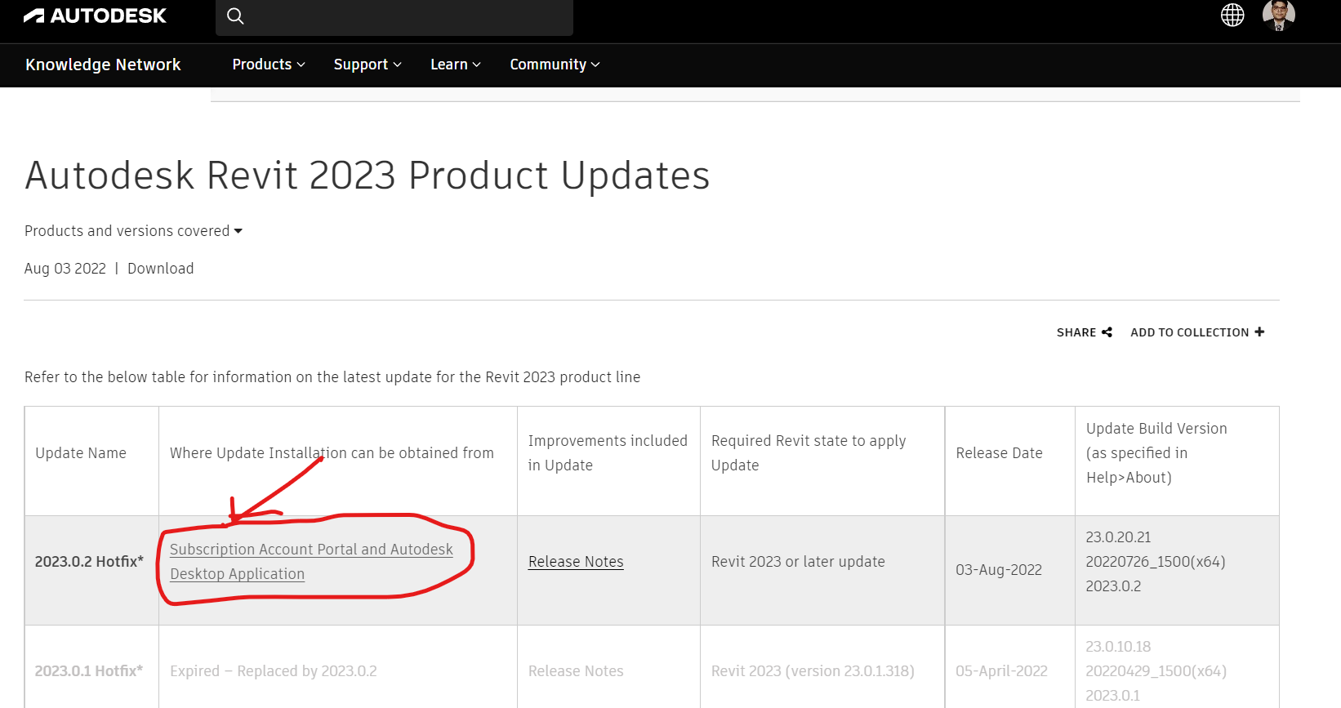Select text Expired – Replaced by 2023.0.2
1341x708 pixels.
(274, 671)
